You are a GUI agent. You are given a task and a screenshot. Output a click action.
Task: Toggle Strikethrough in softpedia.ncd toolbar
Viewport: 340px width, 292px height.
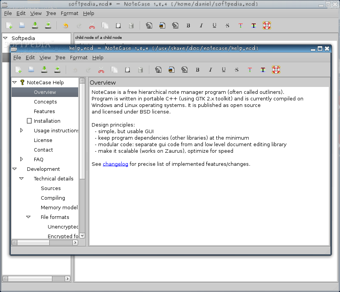227,25
